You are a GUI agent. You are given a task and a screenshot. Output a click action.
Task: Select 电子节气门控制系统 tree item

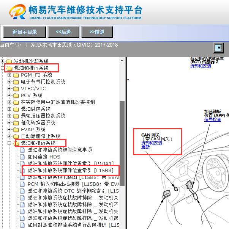pos(43,82)
